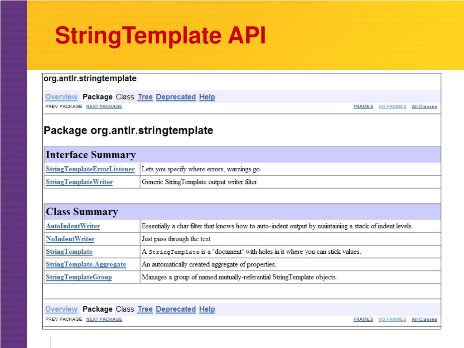Open StringTemplateGroup class link
Viewport: 464px width, 348px height.
point(79,277)
